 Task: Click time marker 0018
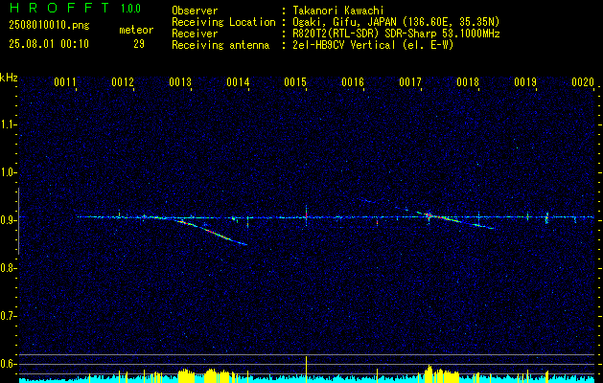(468, 81)
